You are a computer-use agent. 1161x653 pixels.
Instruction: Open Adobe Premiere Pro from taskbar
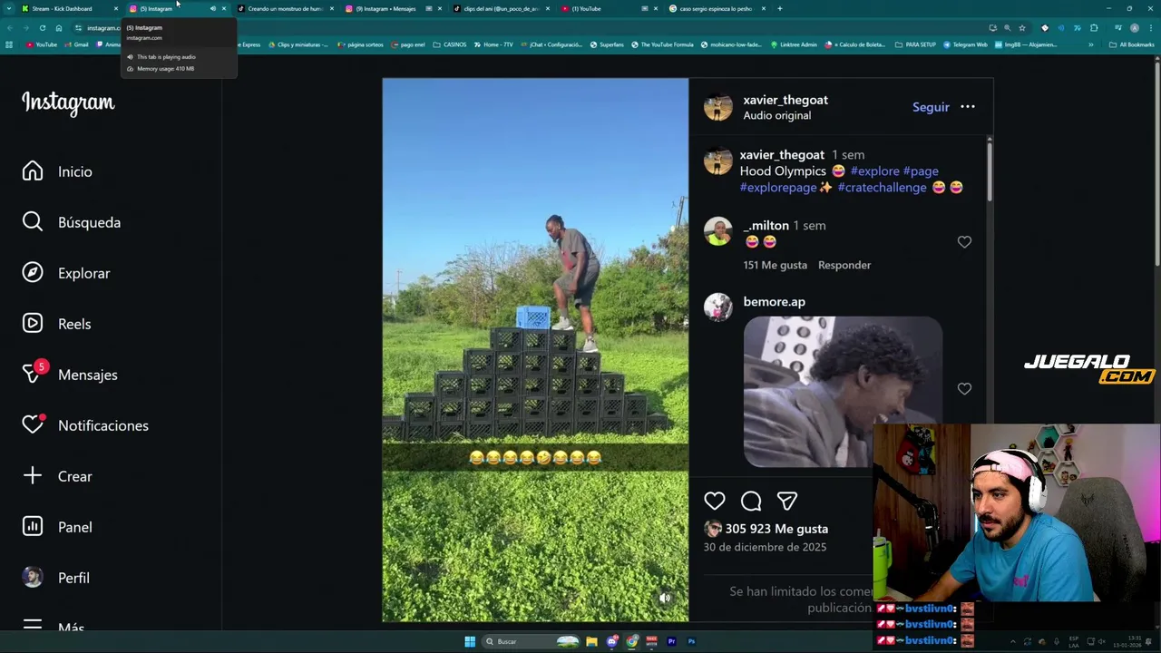671,641
